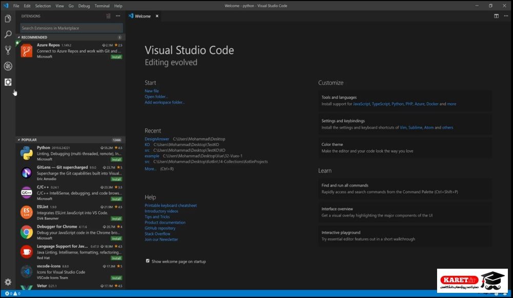Click the VS Code logo in title bar
The height and width of the screenshot is (298, 513).
[x=6, y=6]
